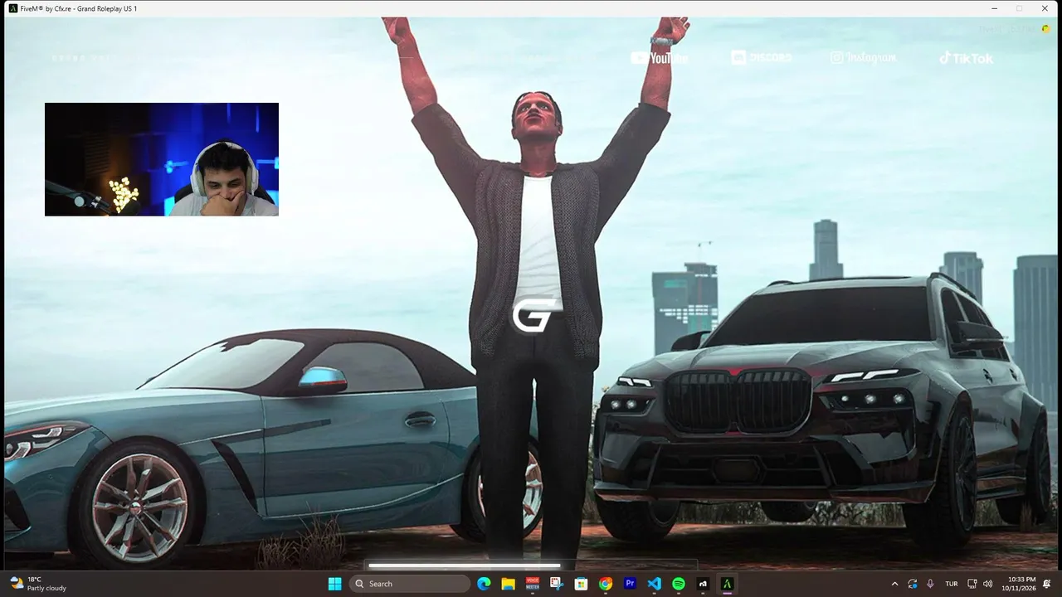Click the sync status tray icon
This screenshot has height=597, width=1062.
(x=913, y=584)
